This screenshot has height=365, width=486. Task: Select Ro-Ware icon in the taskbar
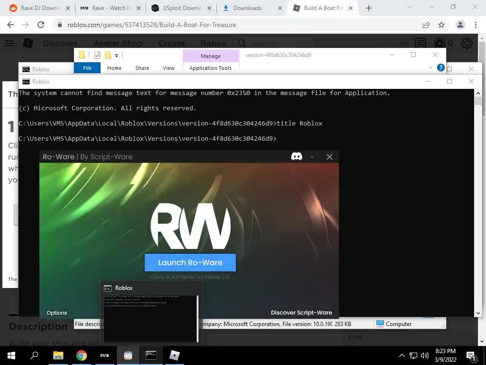pyautogui.click(x=128, y=355)
